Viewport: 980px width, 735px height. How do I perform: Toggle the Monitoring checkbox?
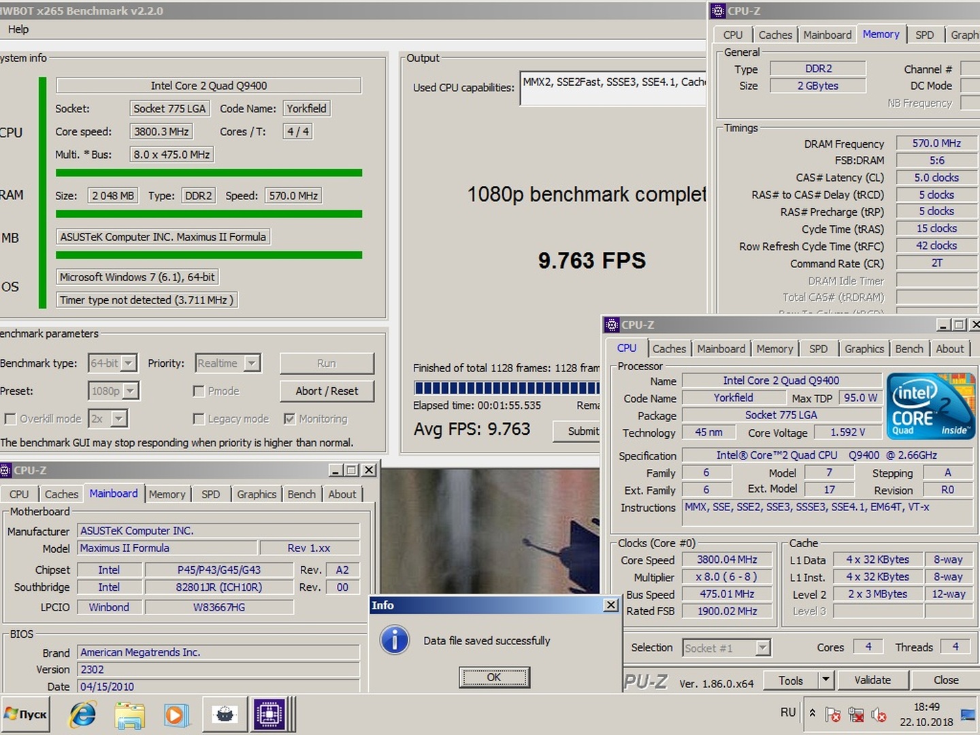click(289, 419)
